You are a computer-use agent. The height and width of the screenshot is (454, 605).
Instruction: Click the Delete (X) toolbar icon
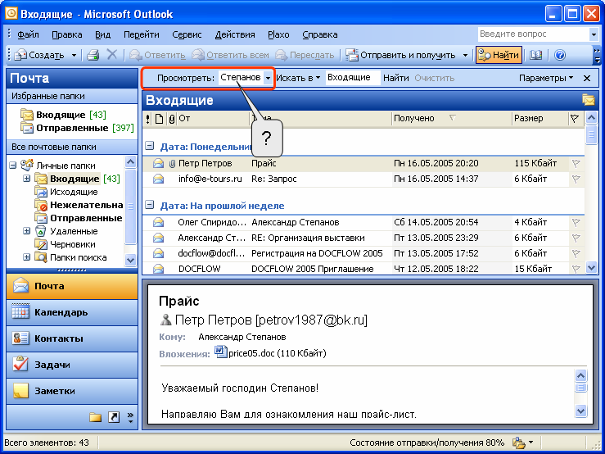(x=112, y=55)
